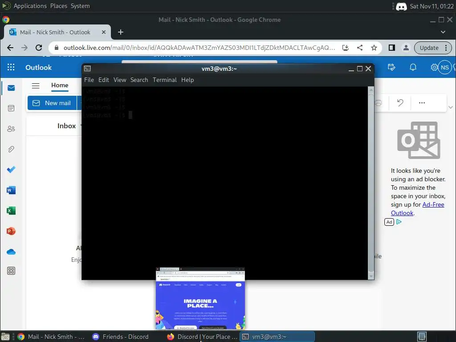The width and height of the screenshot is (456, 342).
Task: Open the People icon in Outlook sidebar
Action: tap(11, 129)
